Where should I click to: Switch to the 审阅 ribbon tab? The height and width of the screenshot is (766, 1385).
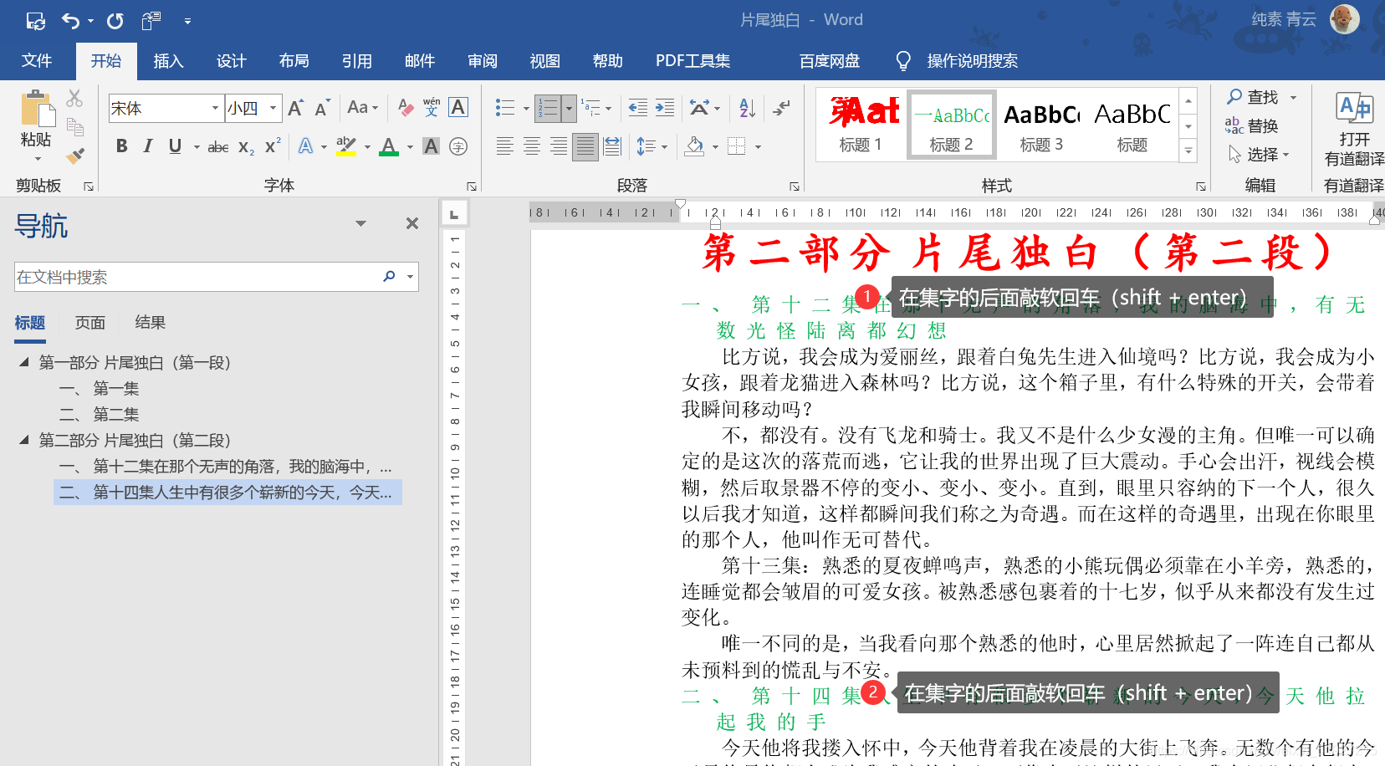483,60
